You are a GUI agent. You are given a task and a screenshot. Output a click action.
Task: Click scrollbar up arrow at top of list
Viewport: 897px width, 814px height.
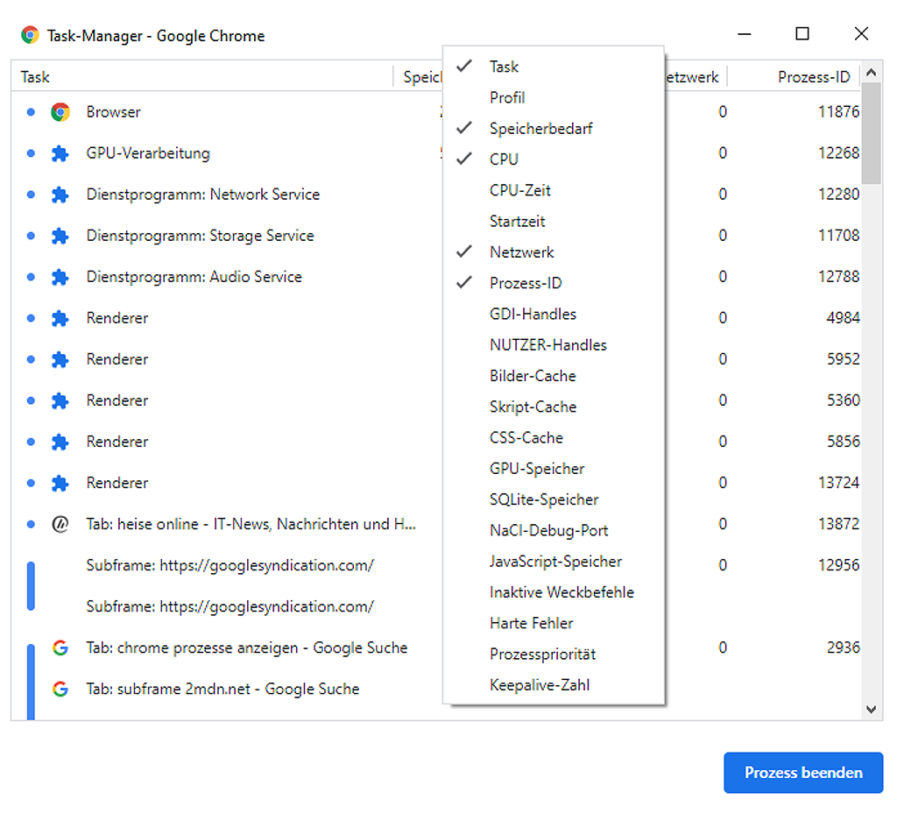pos(871,75)
